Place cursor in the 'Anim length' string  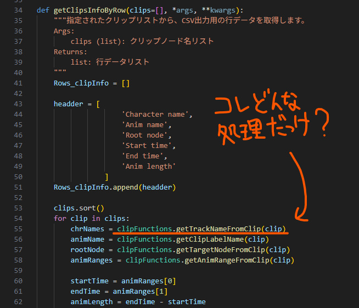click(149, 166)
